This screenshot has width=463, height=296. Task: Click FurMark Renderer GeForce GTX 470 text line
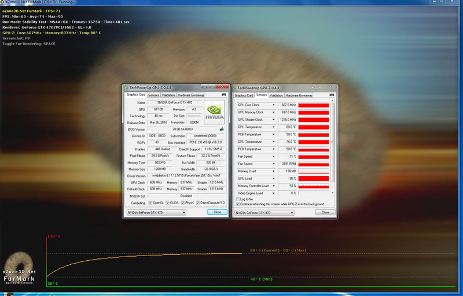[47, 27]
